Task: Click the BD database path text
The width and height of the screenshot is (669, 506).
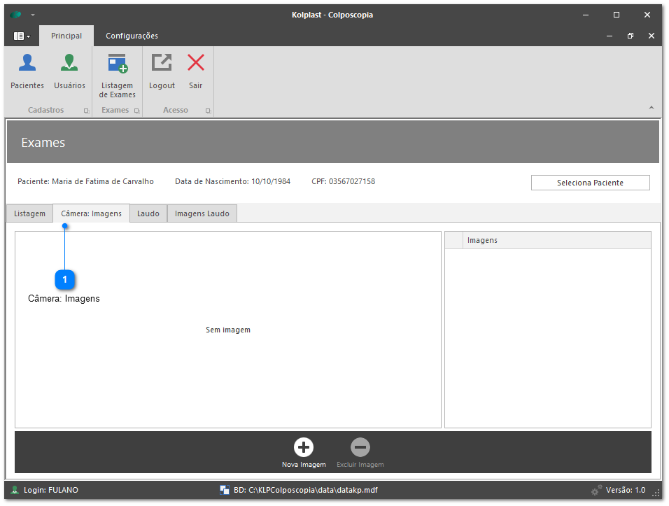Action: click(x=306, y=490)
